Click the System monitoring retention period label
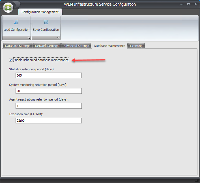Viewport: 200px width, 183px height. point(38,85)
